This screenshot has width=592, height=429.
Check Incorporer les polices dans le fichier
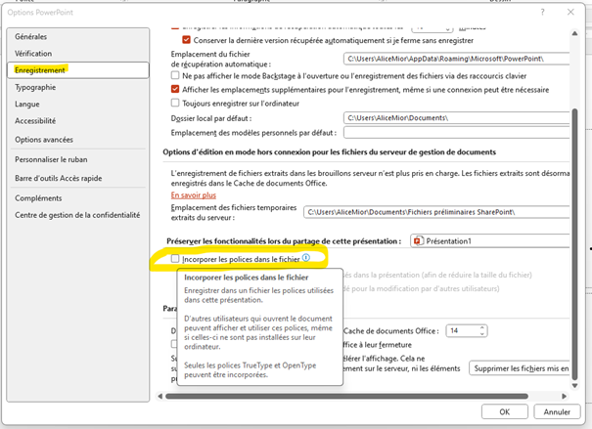tap(175, 259)
